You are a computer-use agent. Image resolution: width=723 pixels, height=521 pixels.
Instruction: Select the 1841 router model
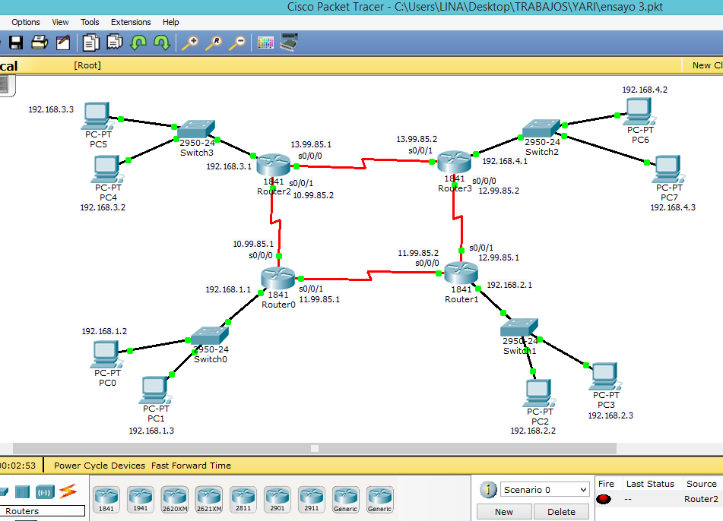click(x=106, y=499)
